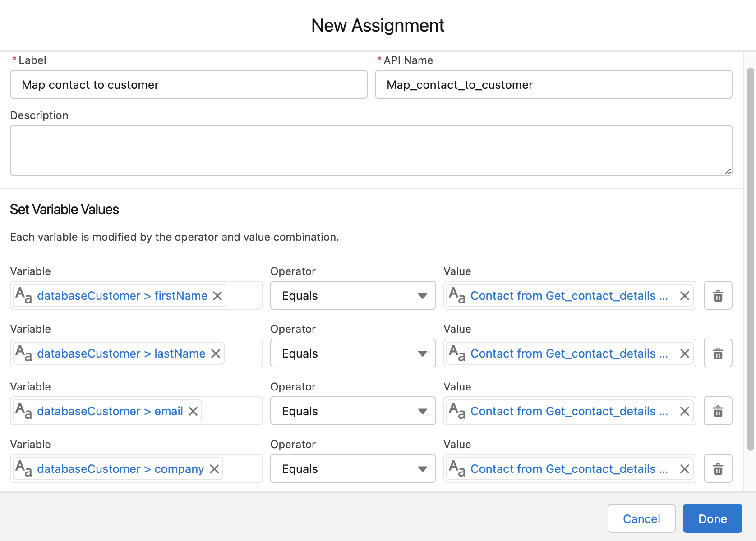Delete the email assignment row with trash icon
756x541 pixels.
(x=718, y=411)
